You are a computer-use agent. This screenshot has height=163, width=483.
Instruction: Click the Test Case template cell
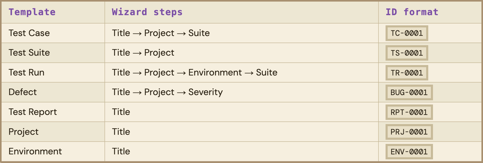(x=29, y=33)
